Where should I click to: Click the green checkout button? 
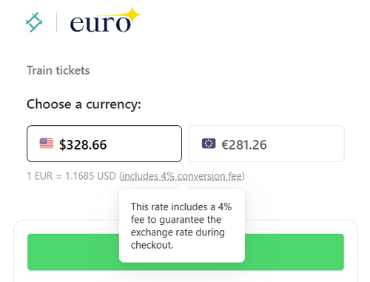[186, 252]
